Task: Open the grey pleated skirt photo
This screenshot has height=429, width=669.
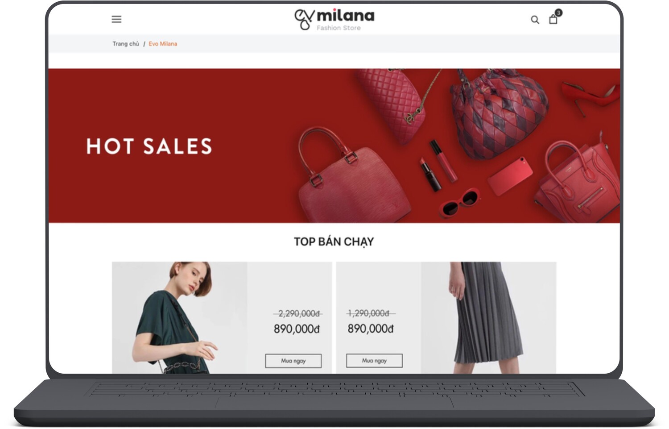Action: point(489,317)
